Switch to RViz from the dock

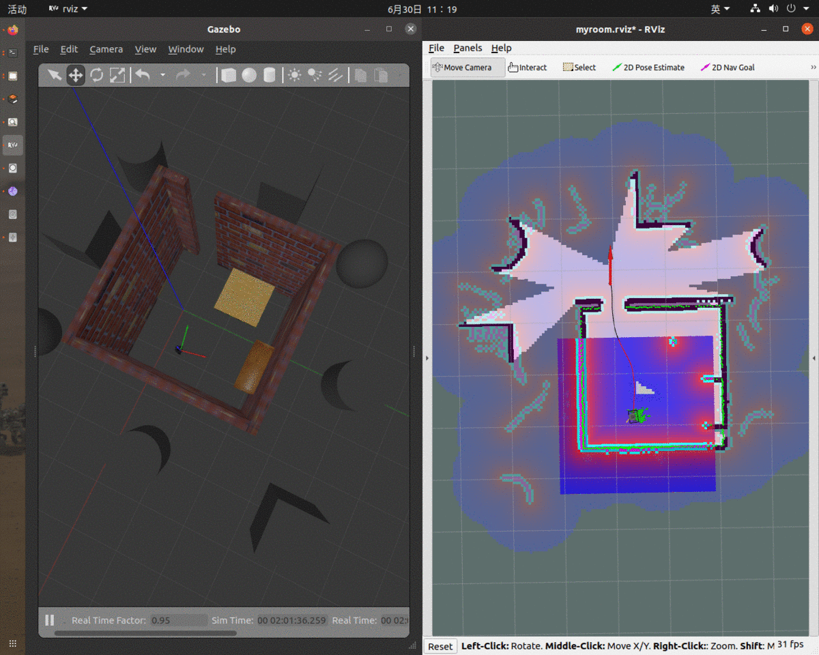[13, 145]
